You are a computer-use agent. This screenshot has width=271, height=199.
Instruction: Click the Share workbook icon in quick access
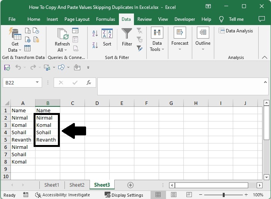tap(47, 67)
